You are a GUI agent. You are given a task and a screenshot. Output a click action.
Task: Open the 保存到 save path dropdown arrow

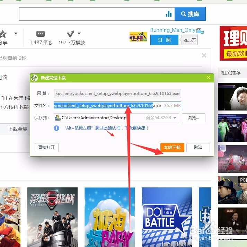tap(175, 118)
